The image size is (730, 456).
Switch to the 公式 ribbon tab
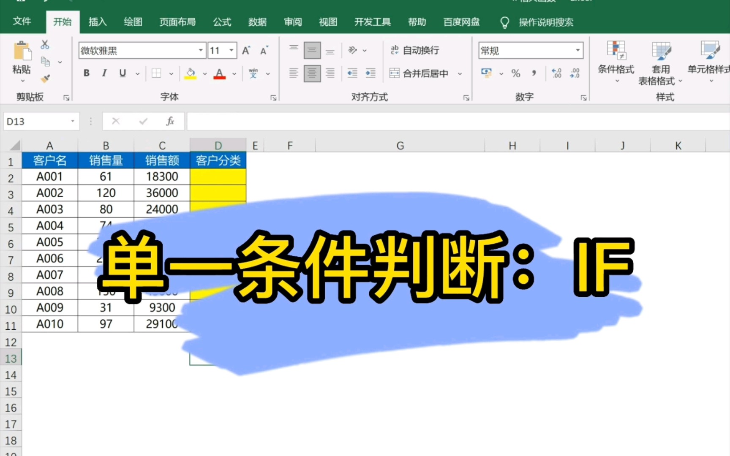click(222, 22)
